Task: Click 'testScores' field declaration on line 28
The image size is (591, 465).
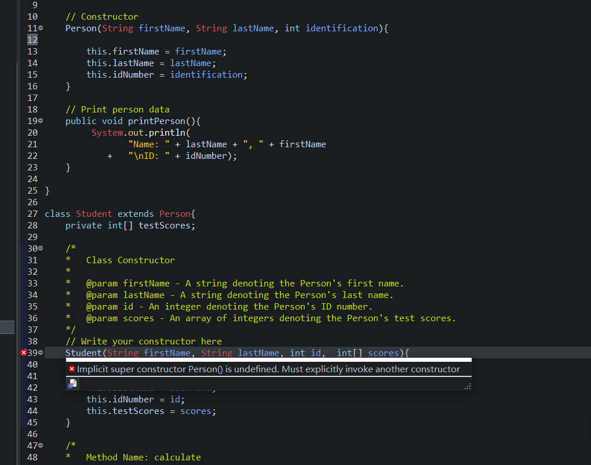Action: (165, 226)
